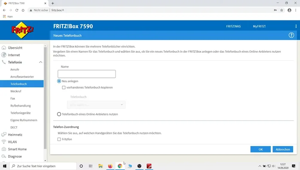Open the notification center icon
This screenshot has height=170, width=300.
294,166
